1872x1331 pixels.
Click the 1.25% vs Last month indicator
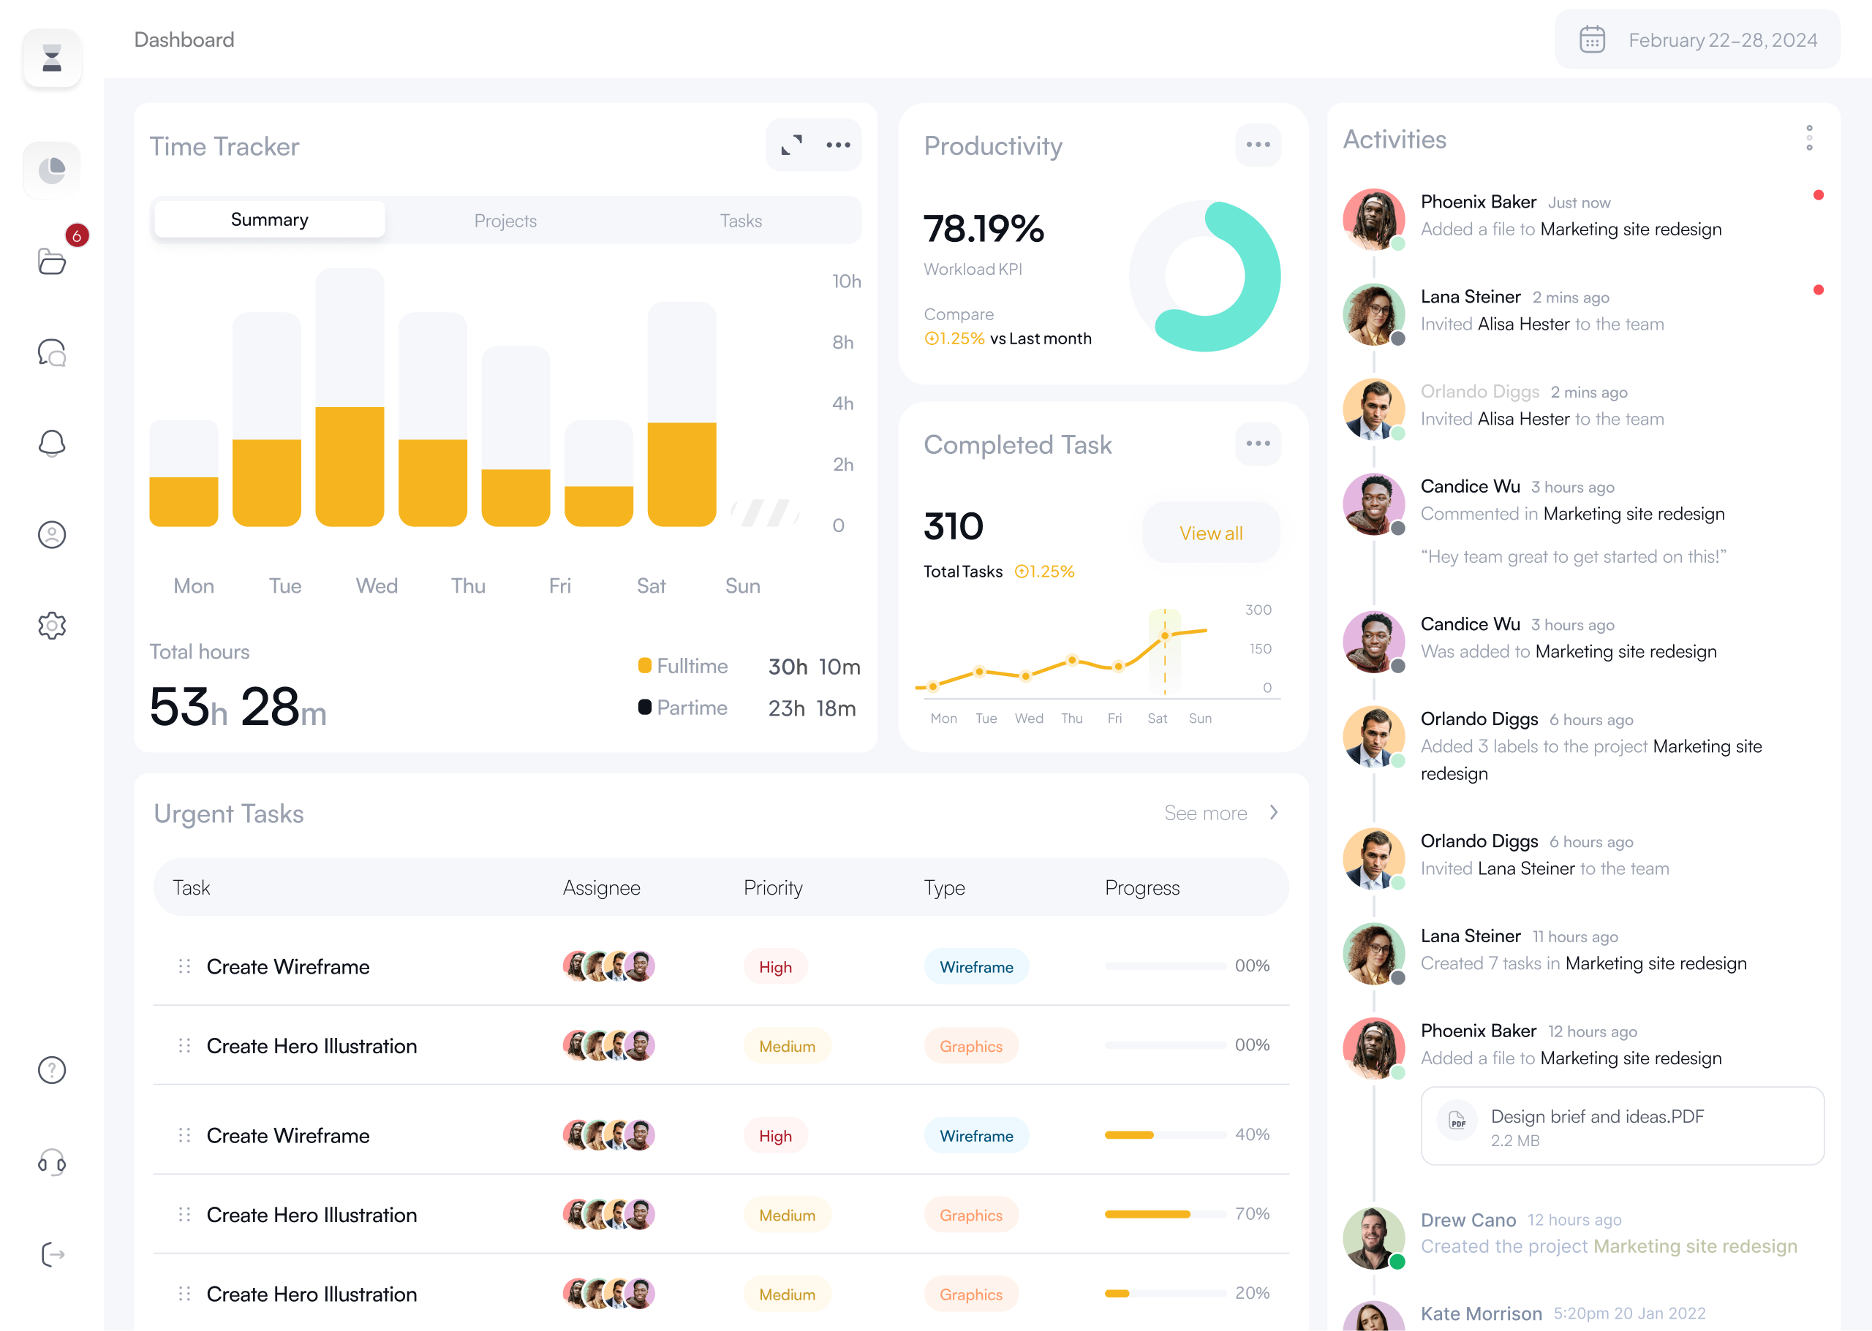(1008, 338)
